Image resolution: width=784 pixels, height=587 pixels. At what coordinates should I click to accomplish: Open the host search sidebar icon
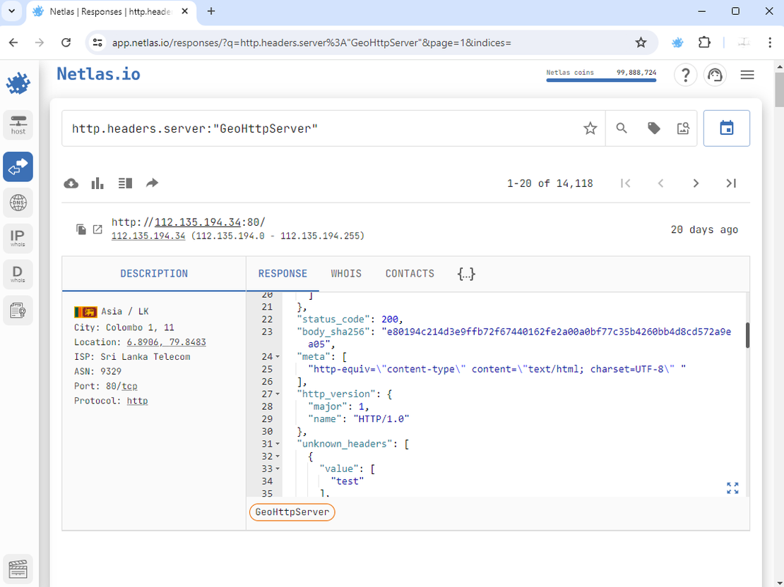[x=18, y=124]
